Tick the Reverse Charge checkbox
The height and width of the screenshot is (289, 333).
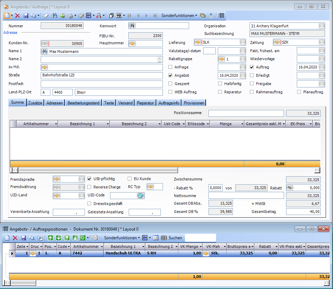[x=90, y=187]
